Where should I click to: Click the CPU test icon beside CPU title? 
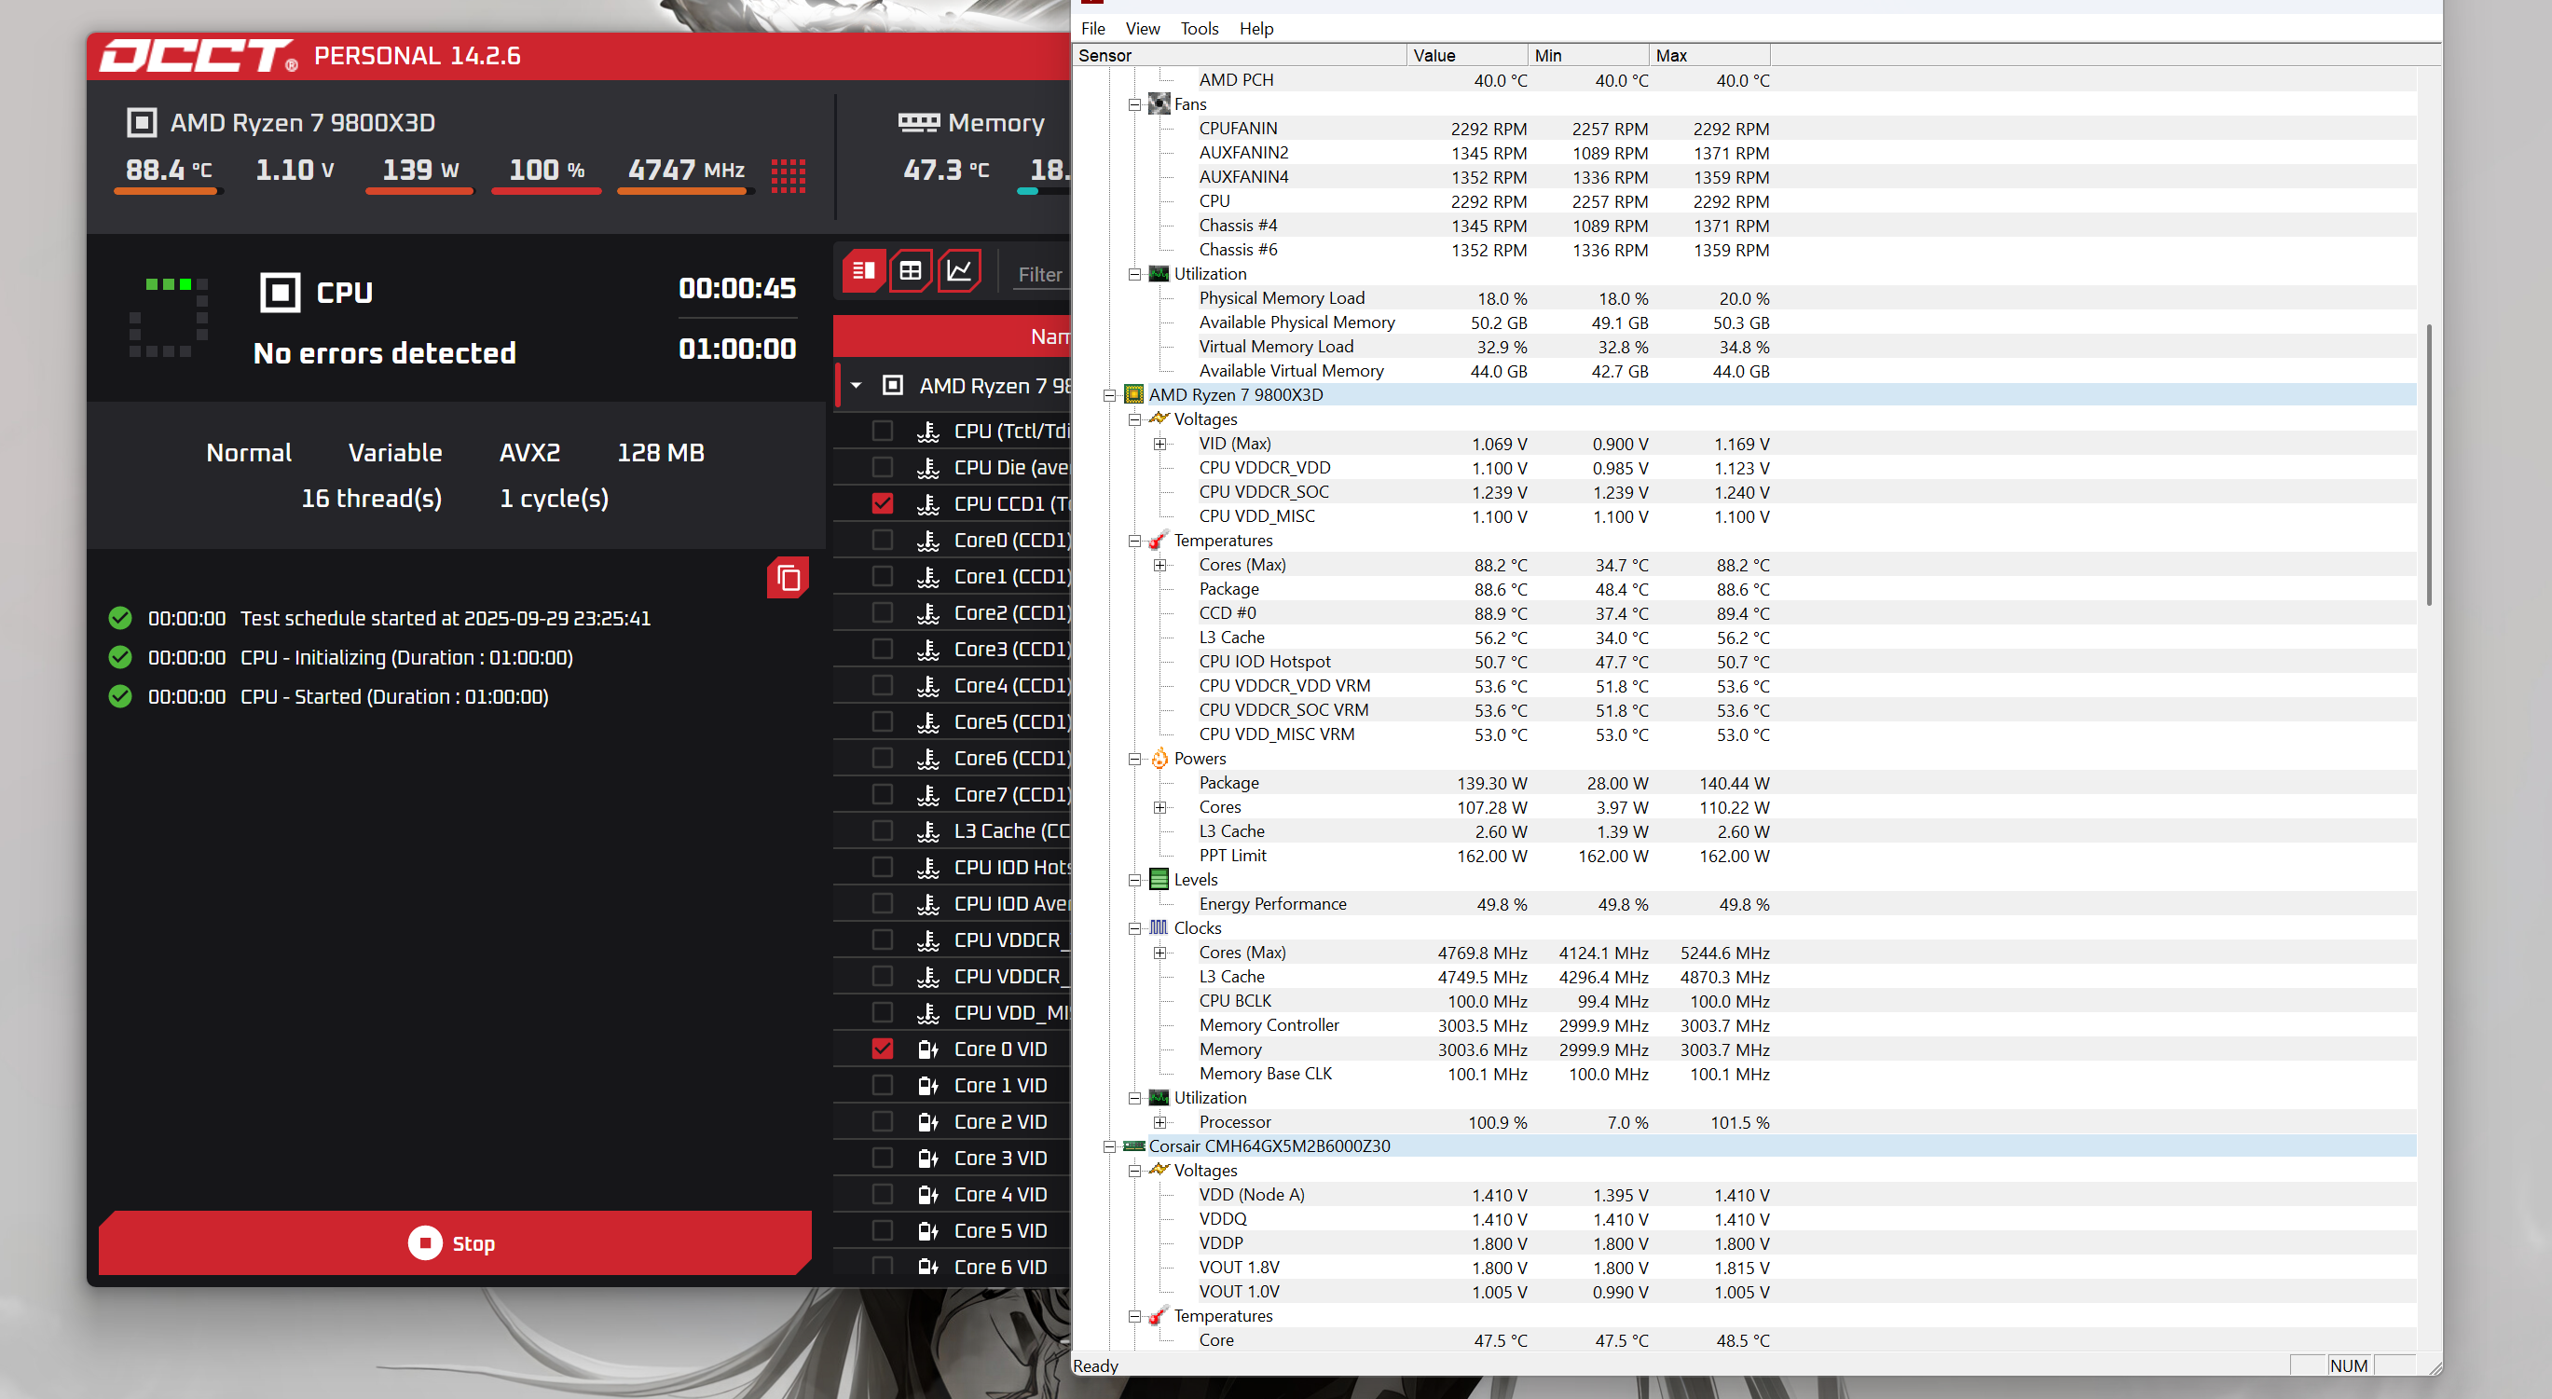[x=280, y=293]
